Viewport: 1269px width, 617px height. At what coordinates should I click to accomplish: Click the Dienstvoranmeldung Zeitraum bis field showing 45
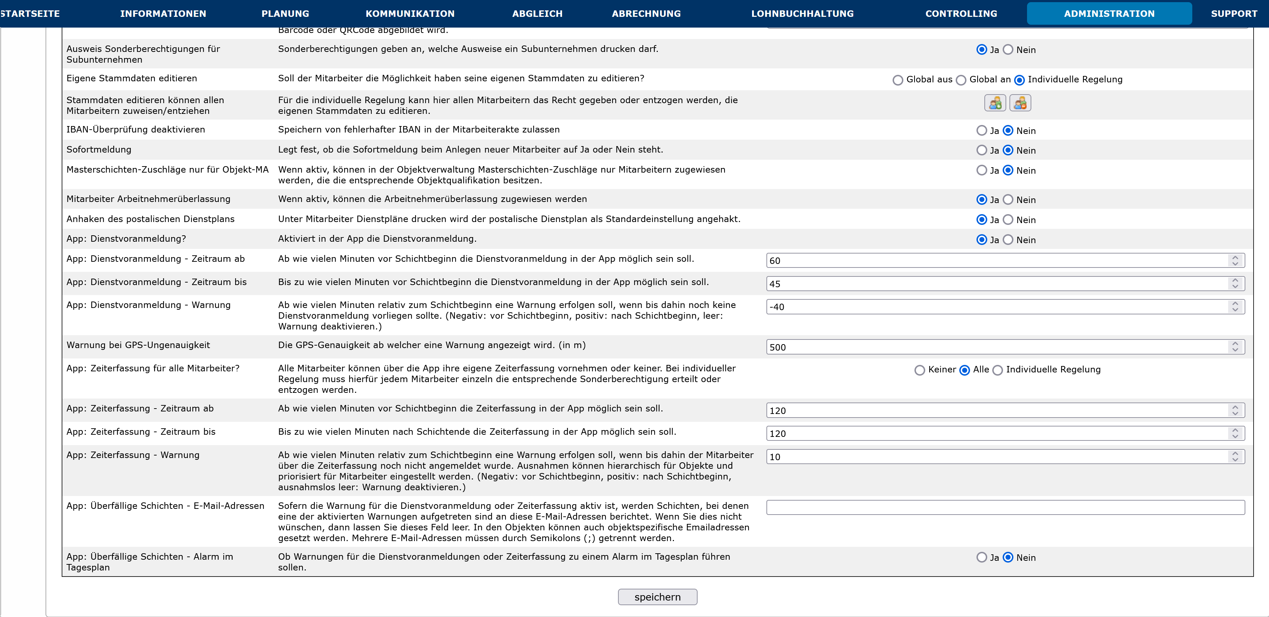pyautogui.click(x=1005, y=283)
